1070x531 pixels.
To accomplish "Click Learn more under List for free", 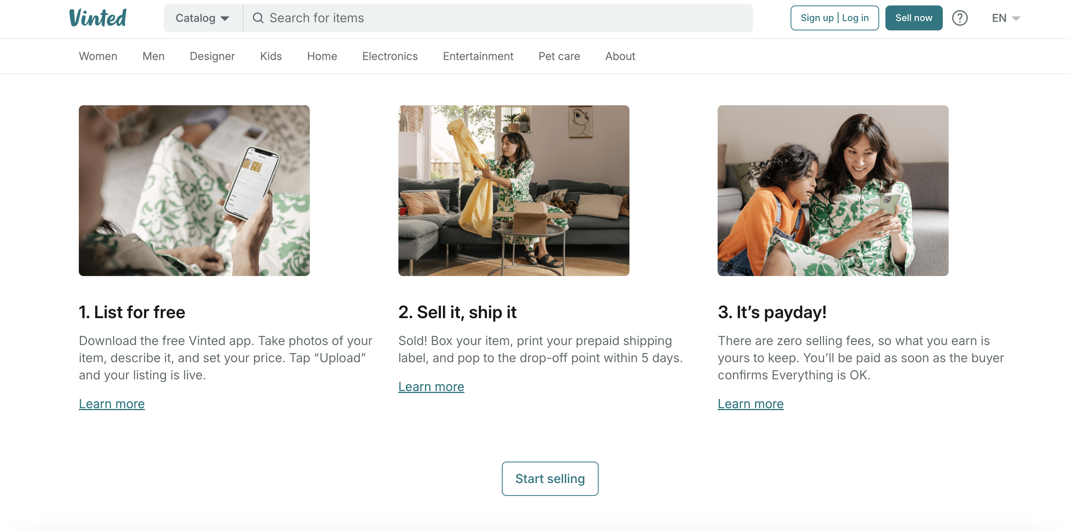I will (112, 404).
